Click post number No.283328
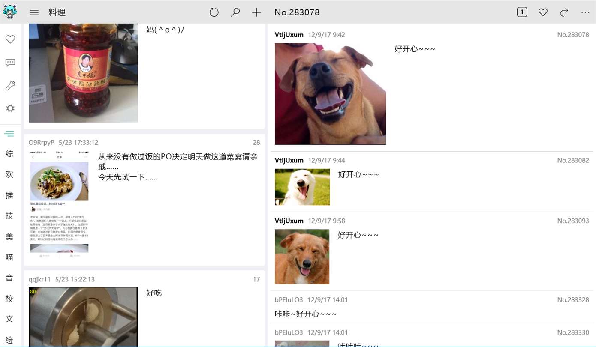The height and width of the screenshot is (347, 596). point(573,300)
